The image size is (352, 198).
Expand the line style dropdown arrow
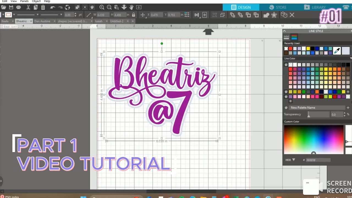point(38,15)
